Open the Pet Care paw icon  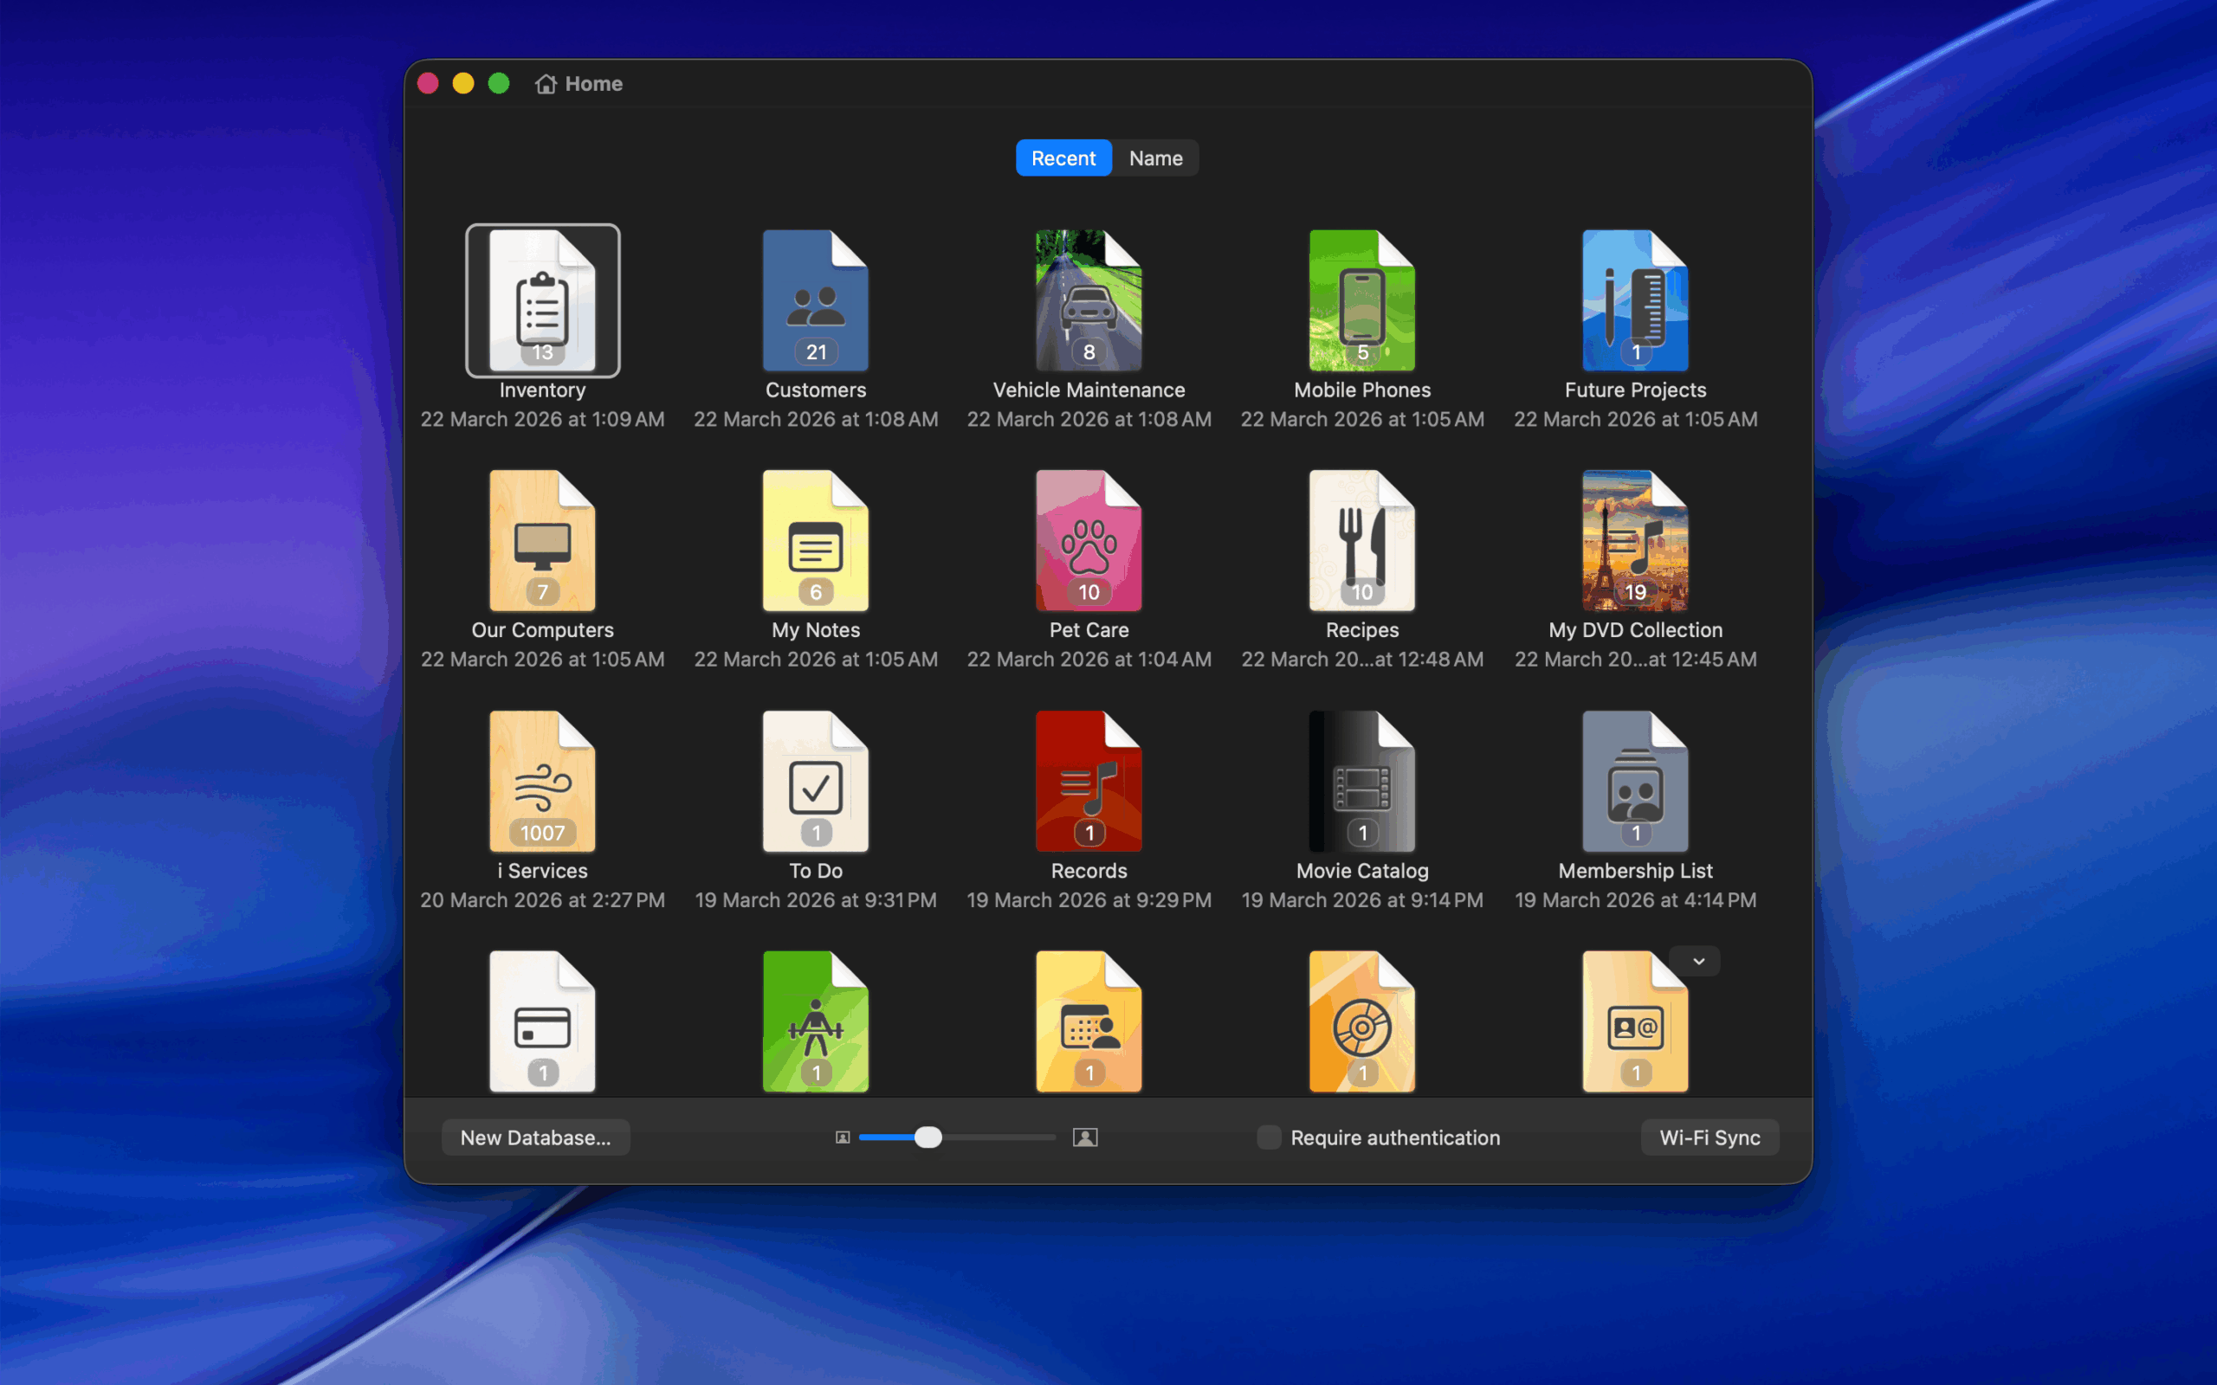(x=1089, y=540)
